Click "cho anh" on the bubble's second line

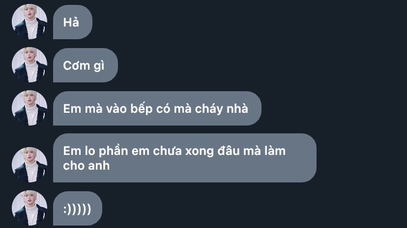click(x=86, y=166)
